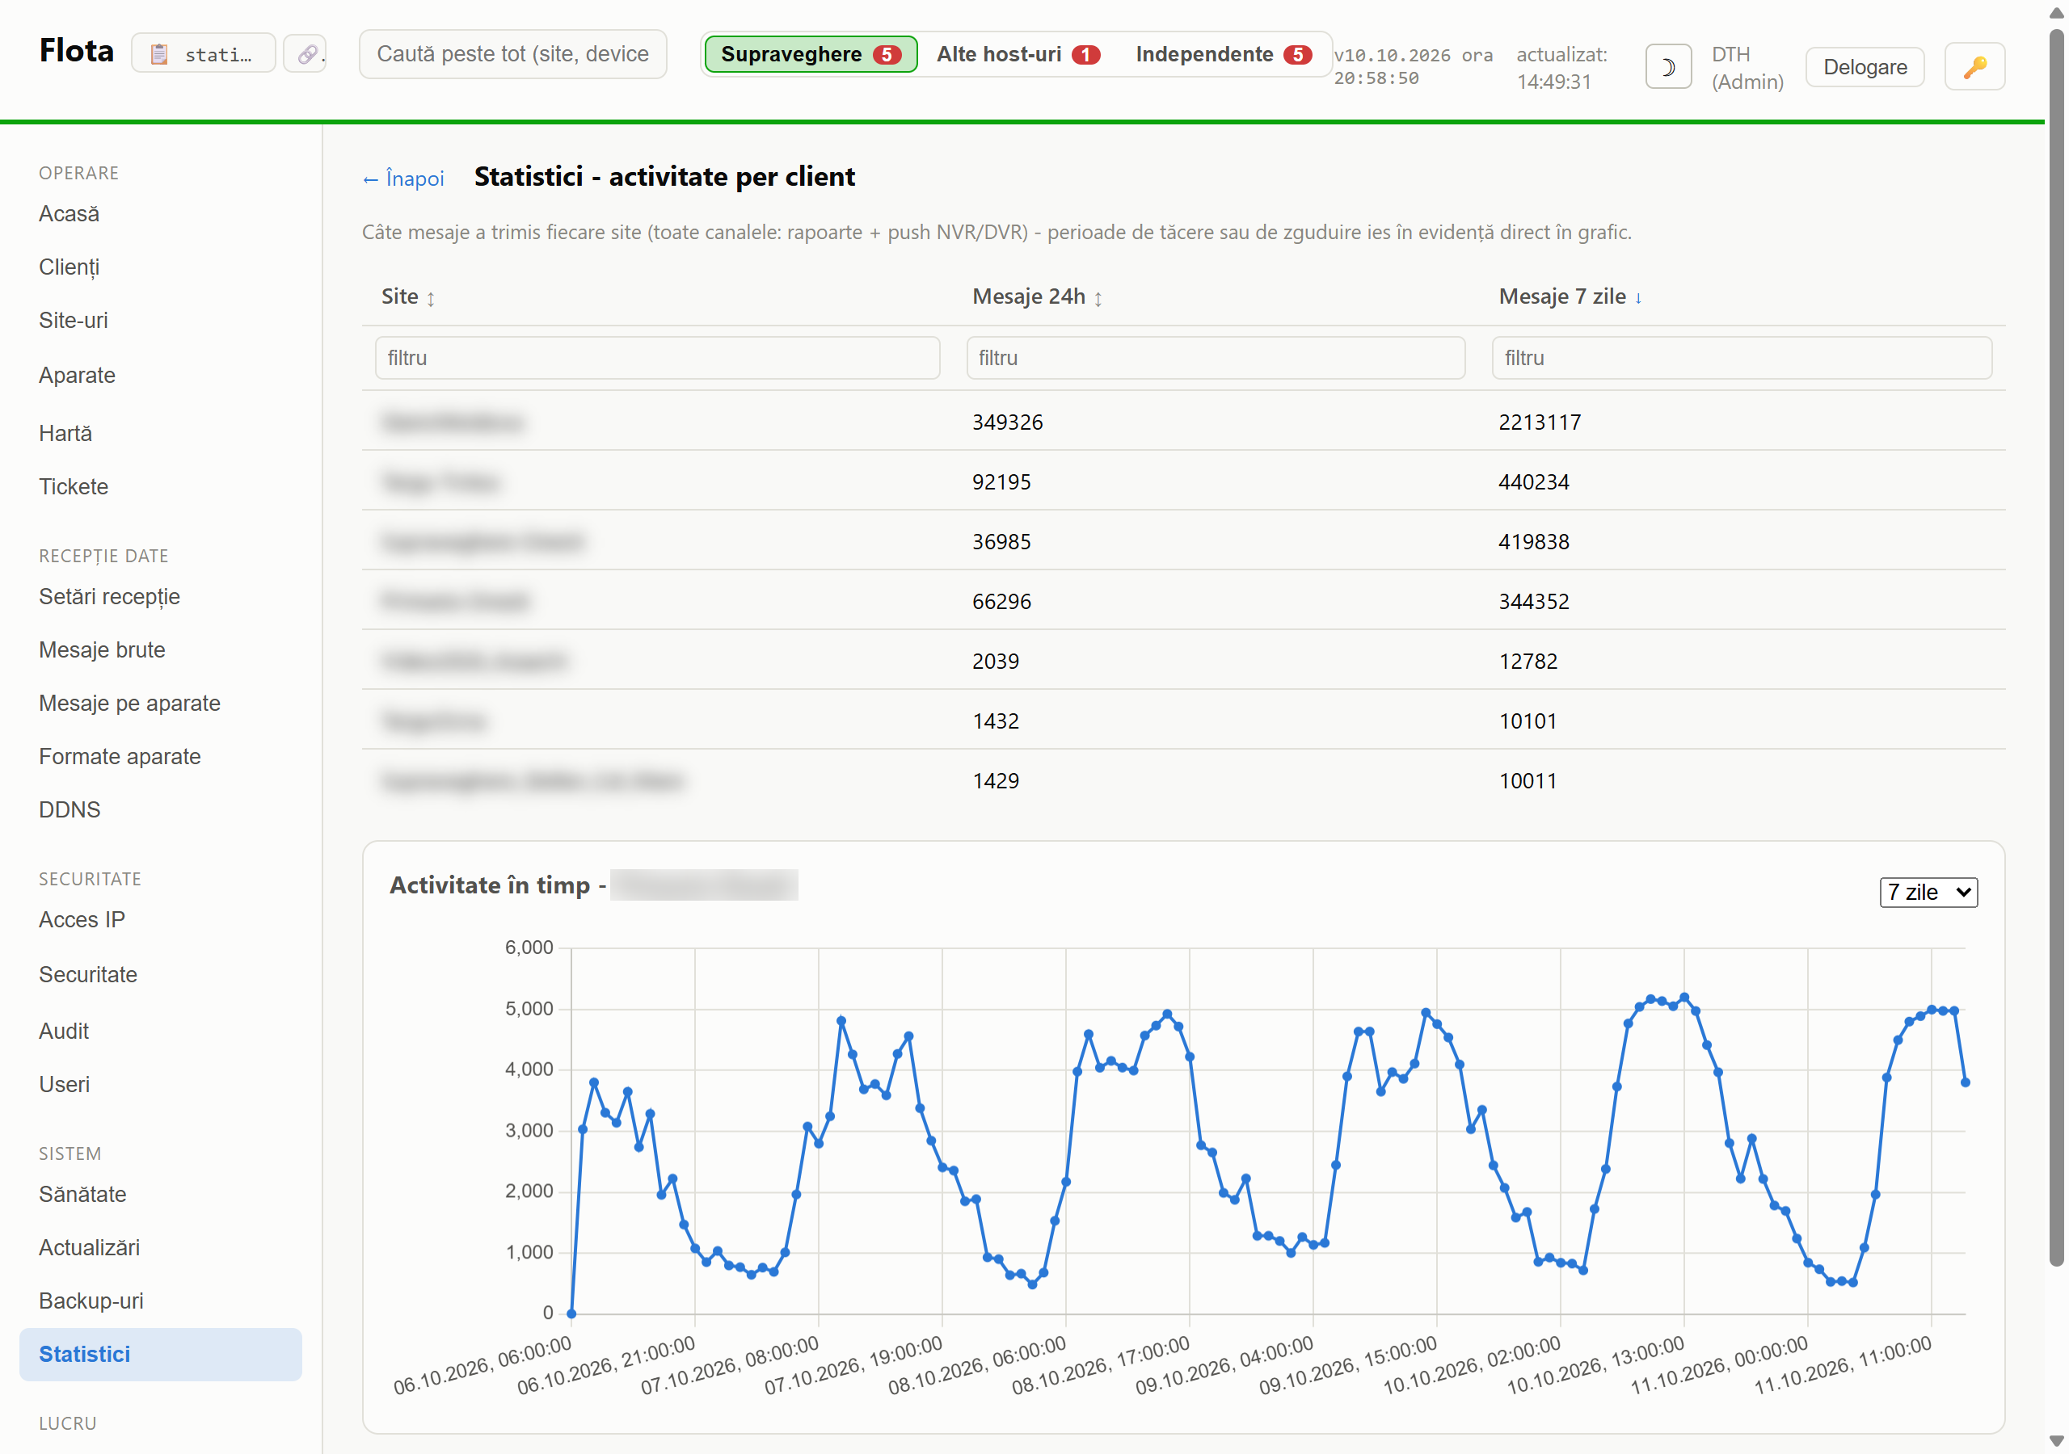
Task: Click the row with 92195 messages
Action: [1183, 481]
